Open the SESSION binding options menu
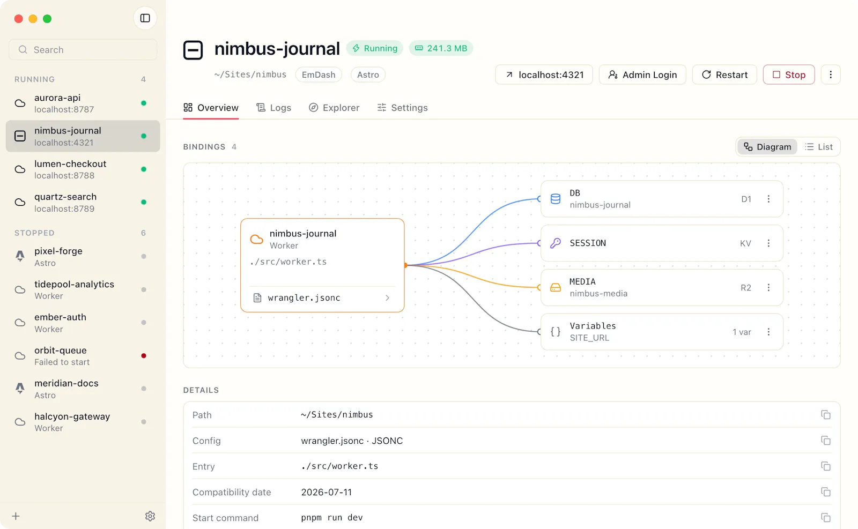The image size is (858, 529). point(768,243)
